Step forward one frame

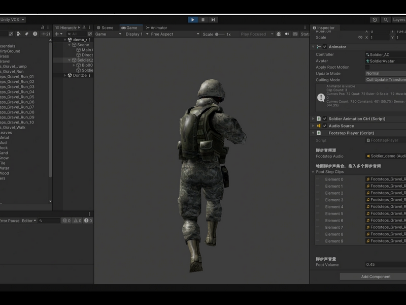(213, 20)
